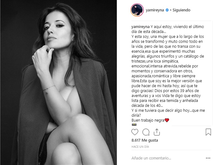Click the caption phrase 'día de esta década...'
This screenshot has width=213, height=165.
pos(149,32)
